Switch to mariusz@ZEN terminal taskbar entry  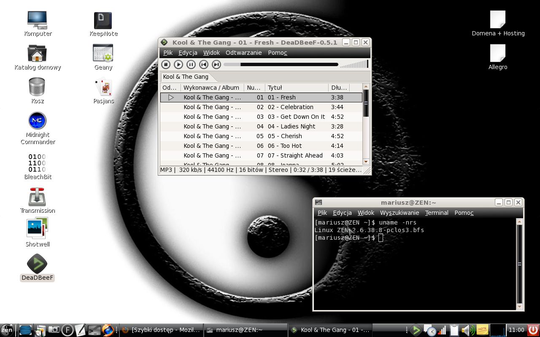(246, 330)
